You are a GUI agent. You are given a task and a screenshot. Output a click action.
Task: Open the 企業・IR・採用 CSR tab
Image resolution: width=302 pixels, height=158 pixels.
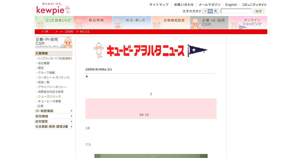(x=209, y=23)
